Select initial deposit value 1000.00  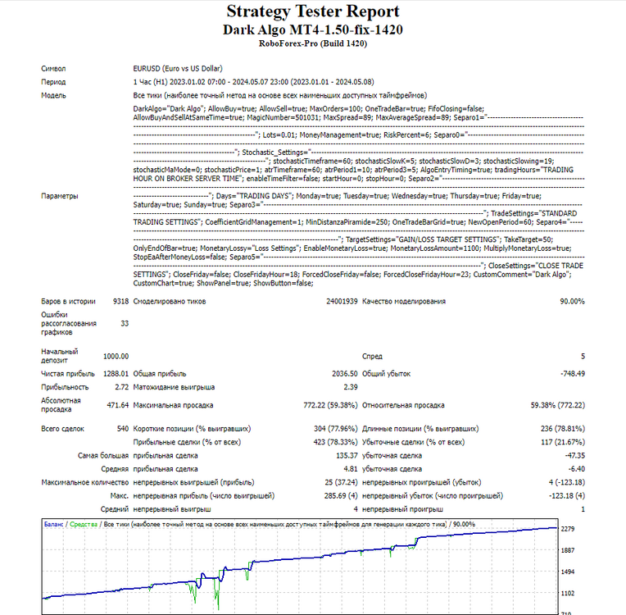tap(116, 356)
